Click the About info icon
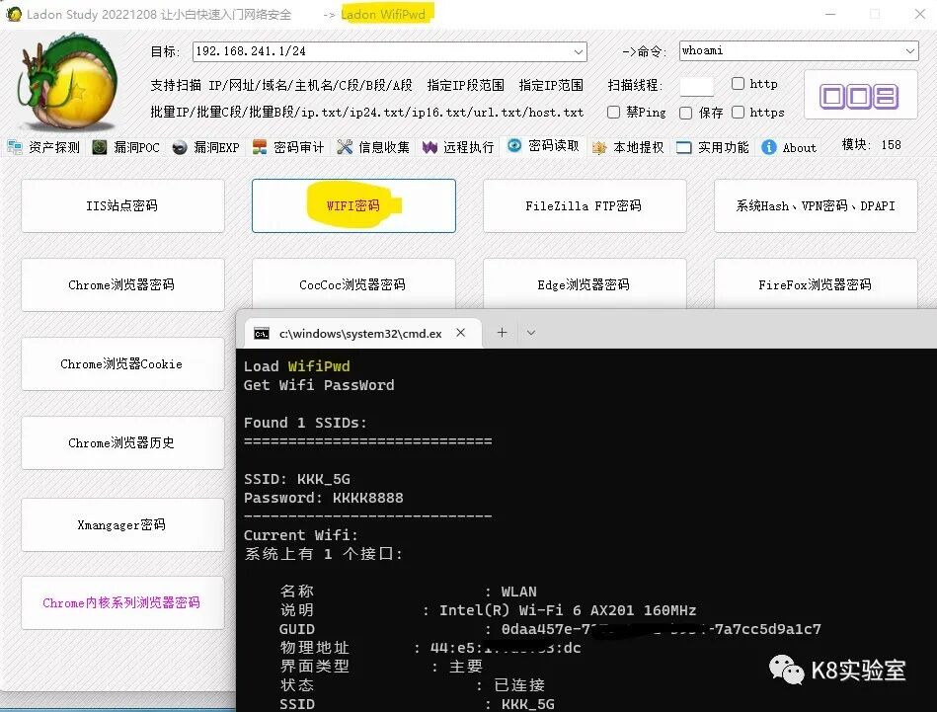Screen dimensions: 937x712 point(769,147)
